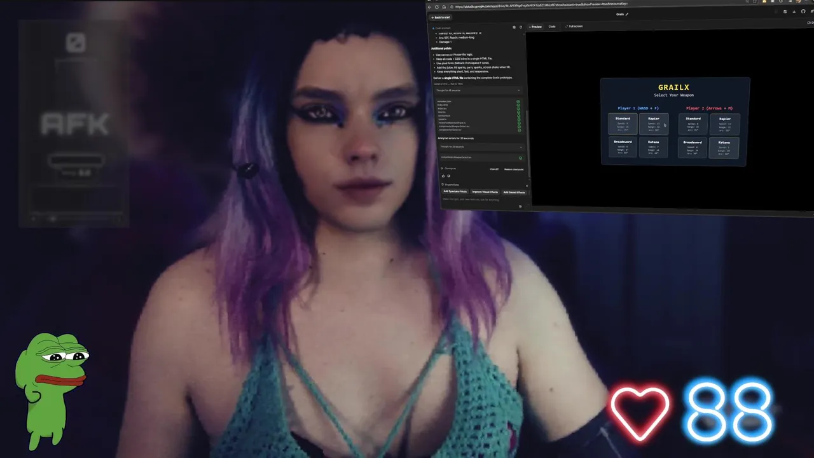Click the browser back arrow
Image resolution: width=814 pixels, height=458 pixels.
pyautogui.click(x=429, y=7)
